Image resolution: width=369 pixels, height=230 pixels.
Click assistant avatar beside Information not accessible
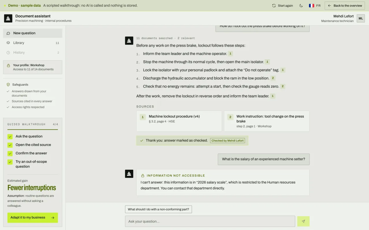click(129, 174)
